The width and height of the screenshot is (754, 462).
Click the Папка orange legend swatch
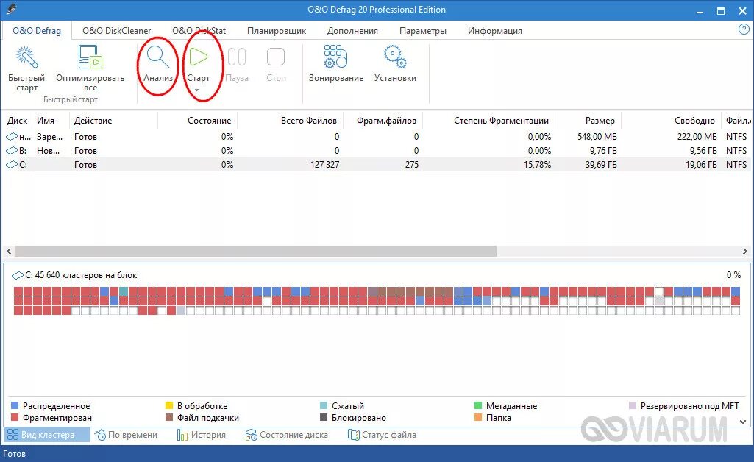(x=478, y=418)
